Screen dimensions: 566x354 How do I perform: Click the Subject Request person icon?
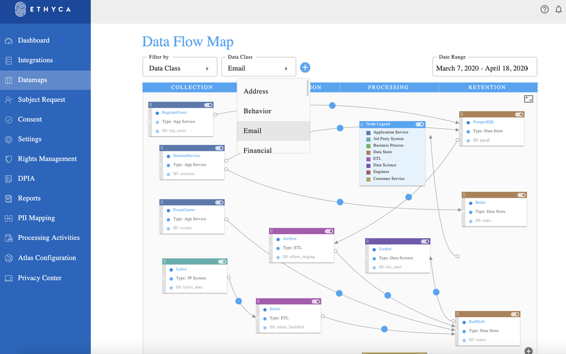point(8,100)
